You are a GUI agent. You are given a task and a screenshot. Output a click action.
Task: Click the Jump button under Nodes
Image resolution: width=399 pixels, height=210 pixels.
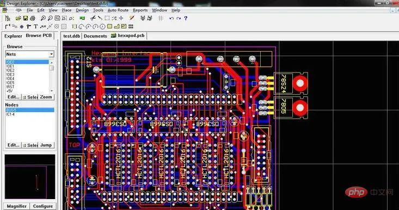[x=46, y=145]
